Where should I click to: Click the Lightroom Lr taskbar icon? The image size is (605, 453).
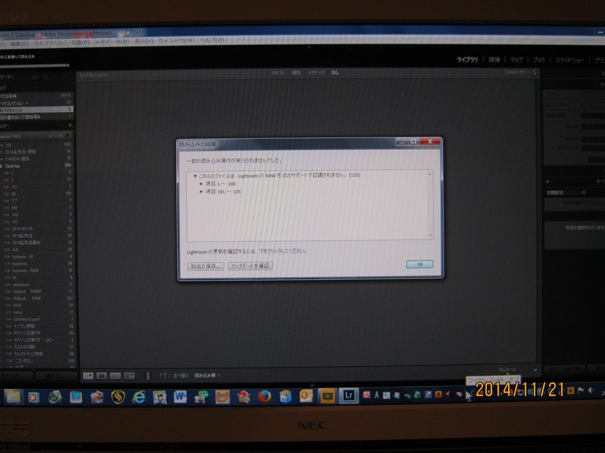pyautogui.click(x=349, y=395)
